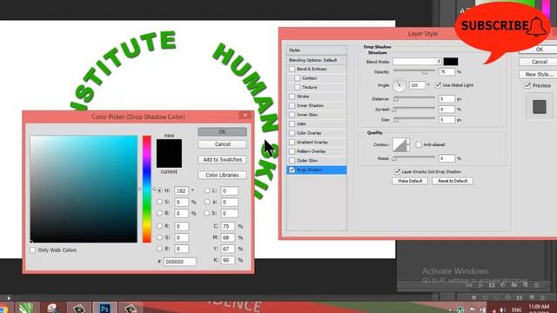Viewport: 557px width, 313px height.
Task: Enable Inner Glow checkbox
Action: (292, 115)
